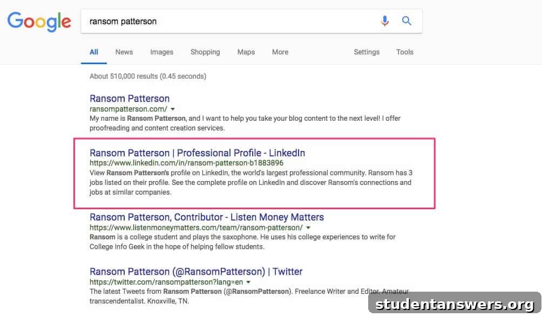Click the linkedin.com/in/ransom-patterson URL
Screen dimensions: 542x317
pyautogui.click(x=186, y=163)
